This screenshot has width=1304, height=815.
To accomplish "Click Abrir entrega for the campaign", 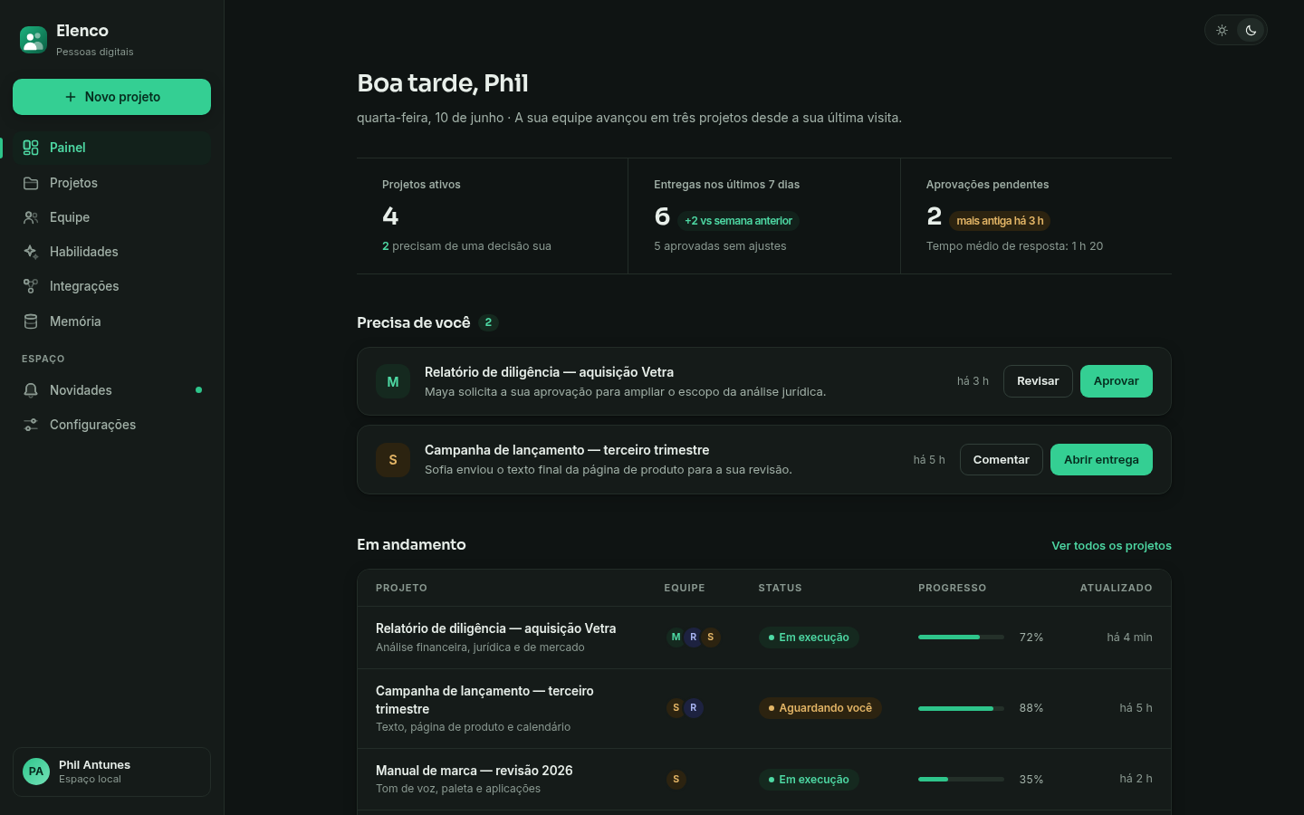I will click(1101, 460).
